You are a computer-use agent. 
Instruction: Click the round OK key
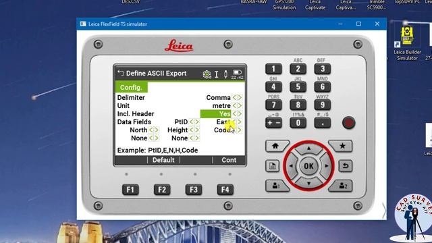(x=308, y=166)
